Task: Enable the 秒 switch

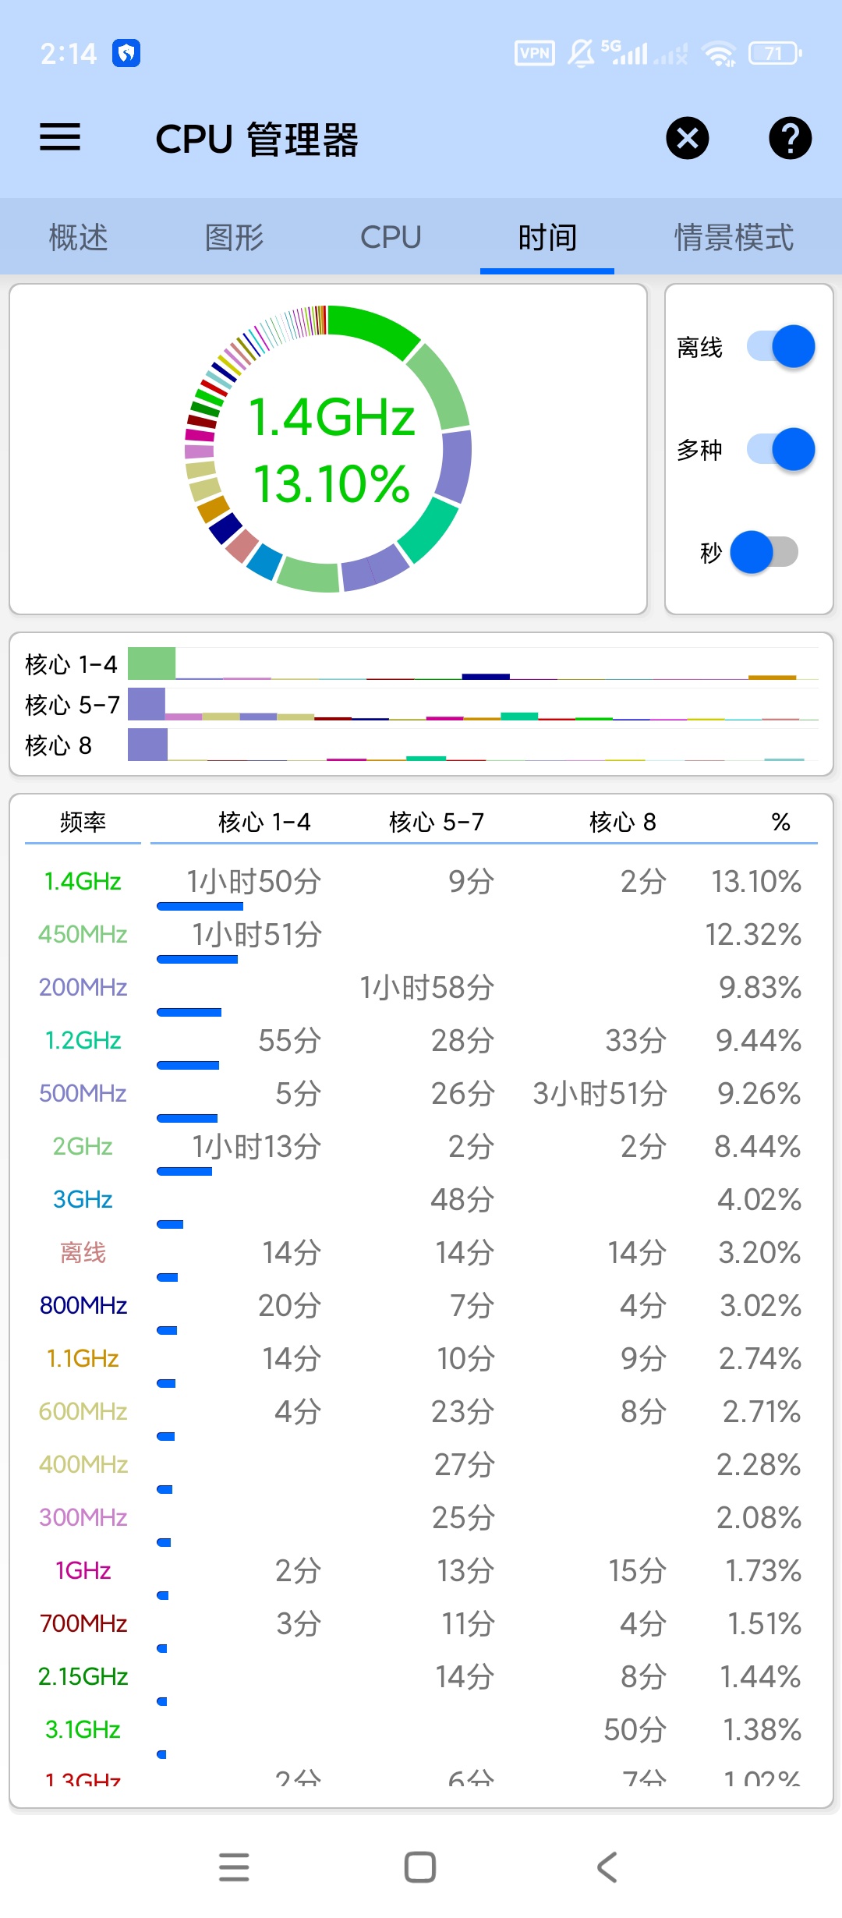Action: 765,552
